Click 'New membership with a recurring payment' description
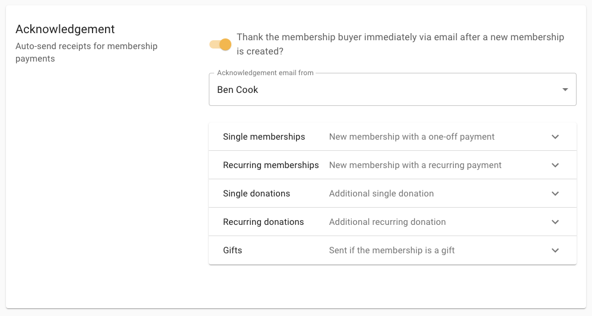This screenshot has width=592, height=316. [415, 165]
